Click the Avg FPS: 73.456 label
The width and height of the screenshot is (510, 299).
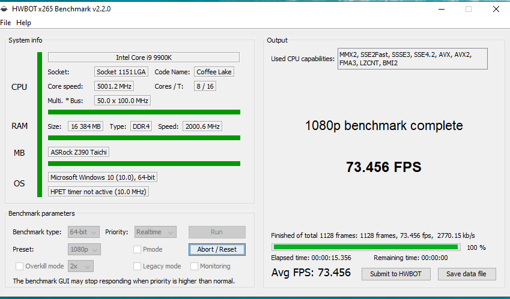(x=311, y=273)
